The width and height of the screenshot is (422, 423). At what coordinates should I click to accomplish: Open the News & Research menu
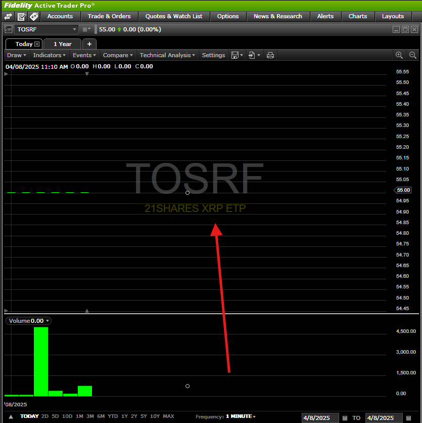click(278, 17)
